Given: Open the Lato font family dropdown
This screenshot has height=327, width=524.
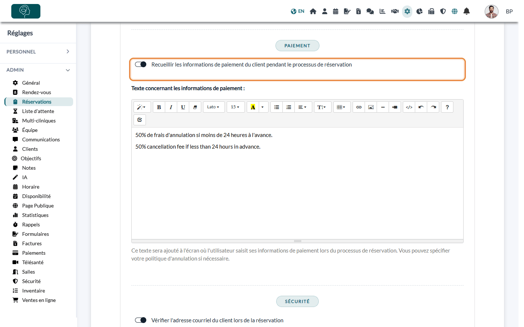Looking at the screenshot, I should click(x=214, y=107).
